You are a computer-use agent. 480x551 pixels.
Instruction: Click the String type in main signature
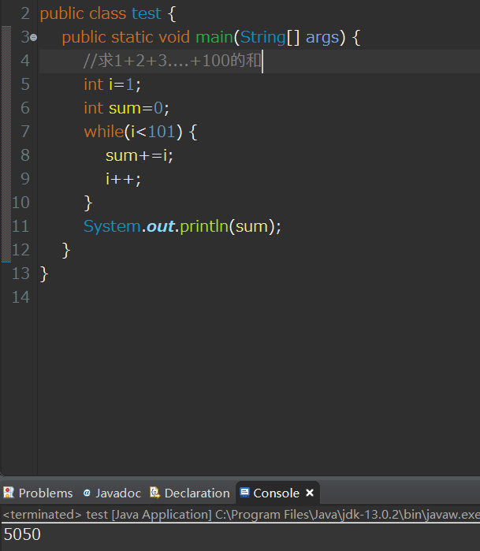[262, 37]
